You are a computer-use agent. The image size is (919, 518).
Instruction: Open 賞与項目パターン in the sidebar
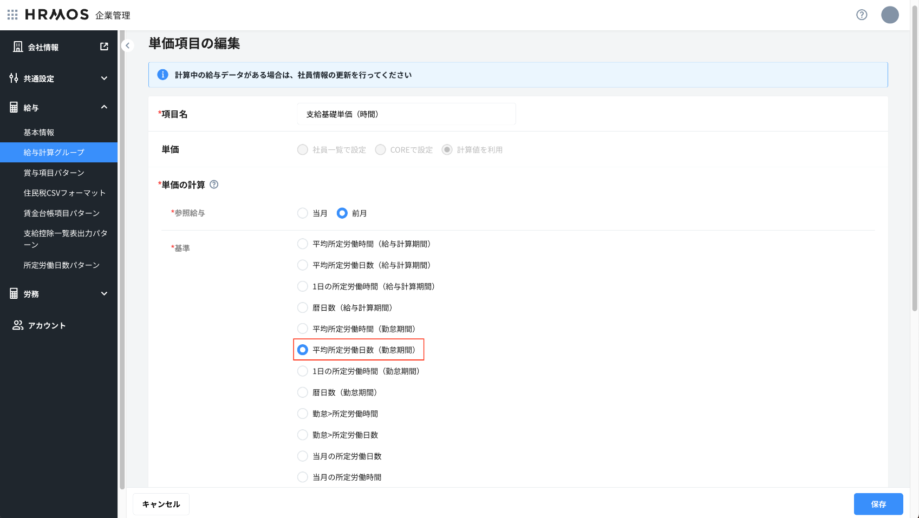coord(54,173)
